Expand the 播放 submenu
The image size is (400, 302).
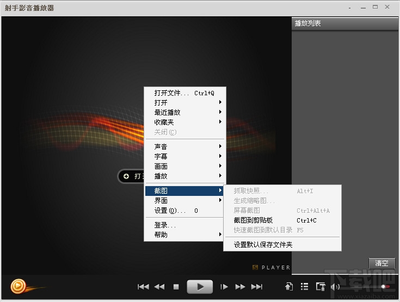[185, 176]
